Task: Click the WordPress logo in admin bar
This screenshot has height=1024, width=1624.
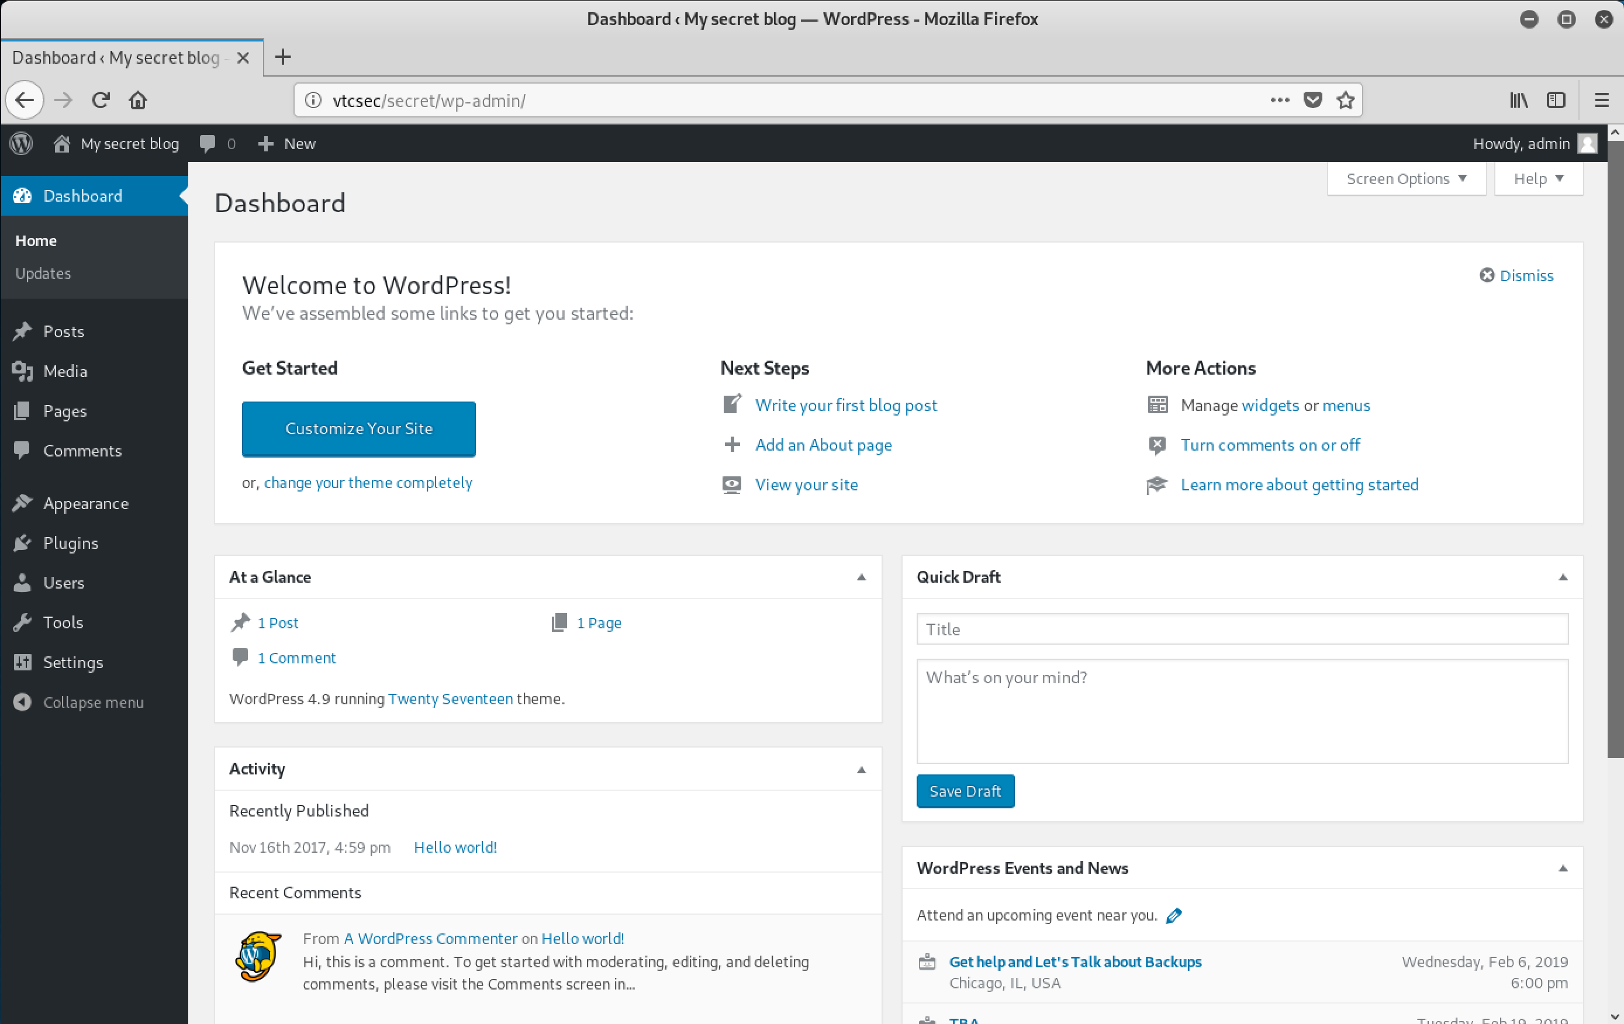Action: [22, 143]
